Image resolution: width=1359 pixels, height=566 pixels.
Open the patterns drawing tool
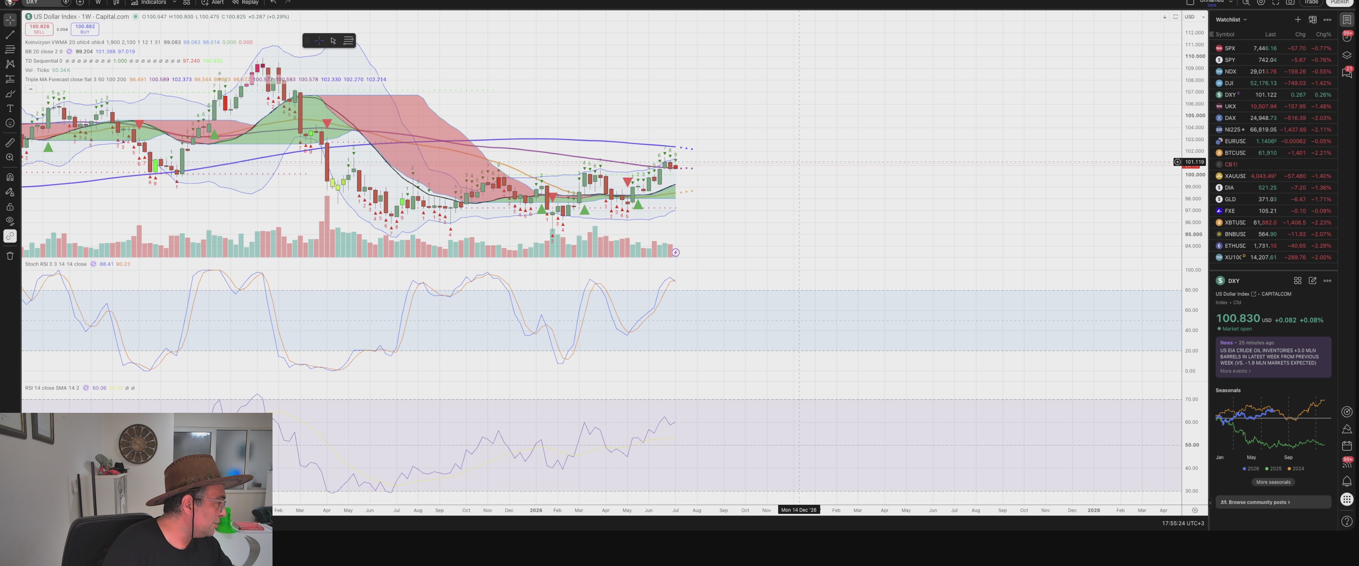[10, 64]
